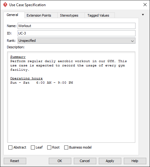Apply the specification changes

pos(110,161)
